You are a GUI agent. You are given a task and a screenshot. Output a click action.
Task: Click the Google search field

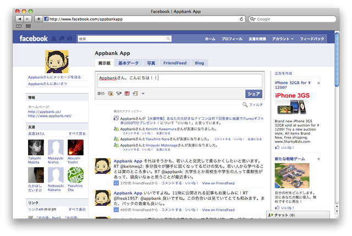[293, 19]
